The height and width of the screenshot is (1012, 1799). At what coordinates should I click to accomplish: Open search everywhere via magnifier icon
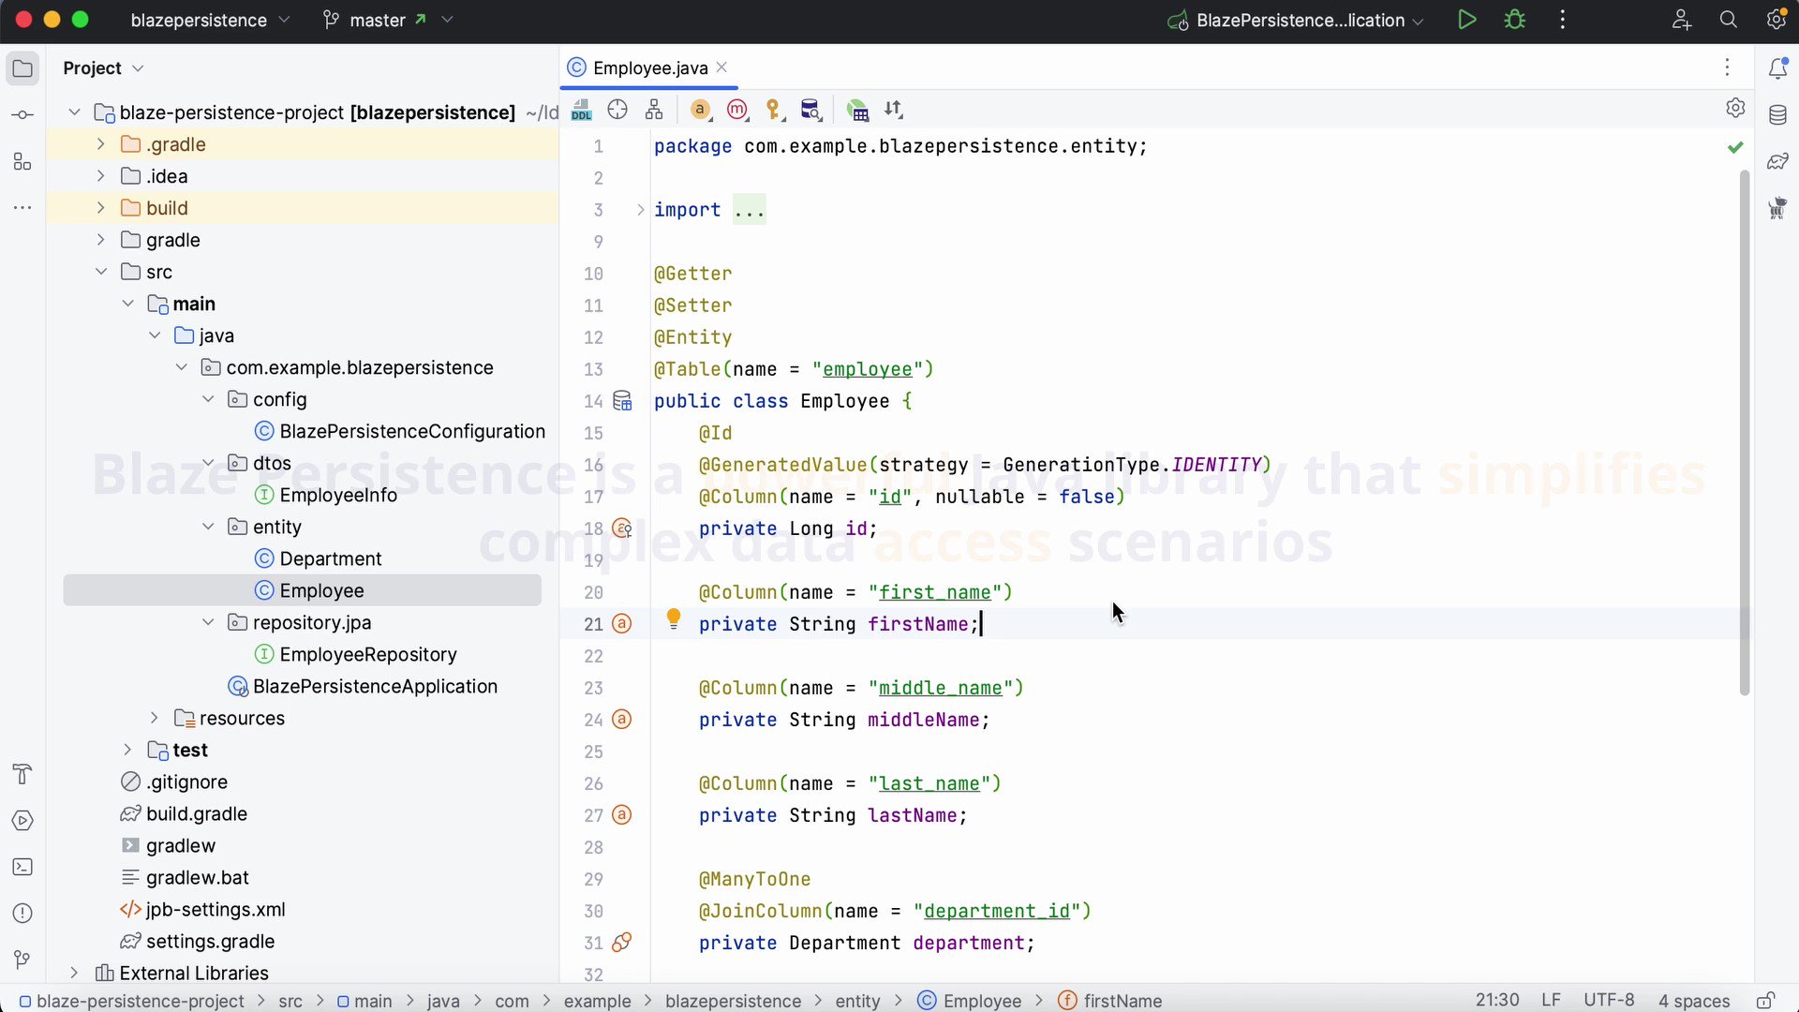coord(1729,20)
